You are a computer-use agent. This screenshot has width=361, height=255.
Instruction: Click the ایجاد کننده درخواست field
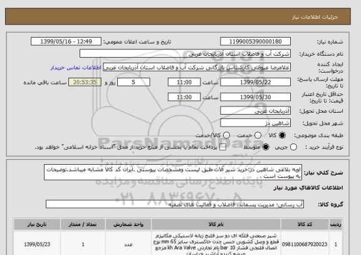(x=197, y=68)
